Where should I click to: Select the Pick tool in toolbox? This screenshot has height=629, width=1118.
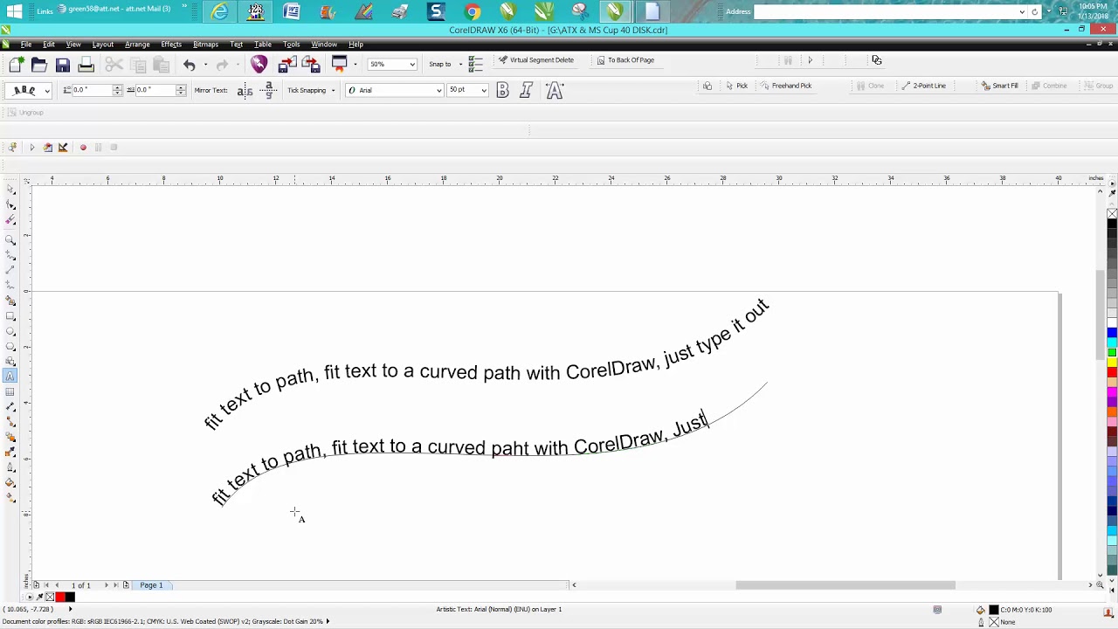(x=10, y=189)
